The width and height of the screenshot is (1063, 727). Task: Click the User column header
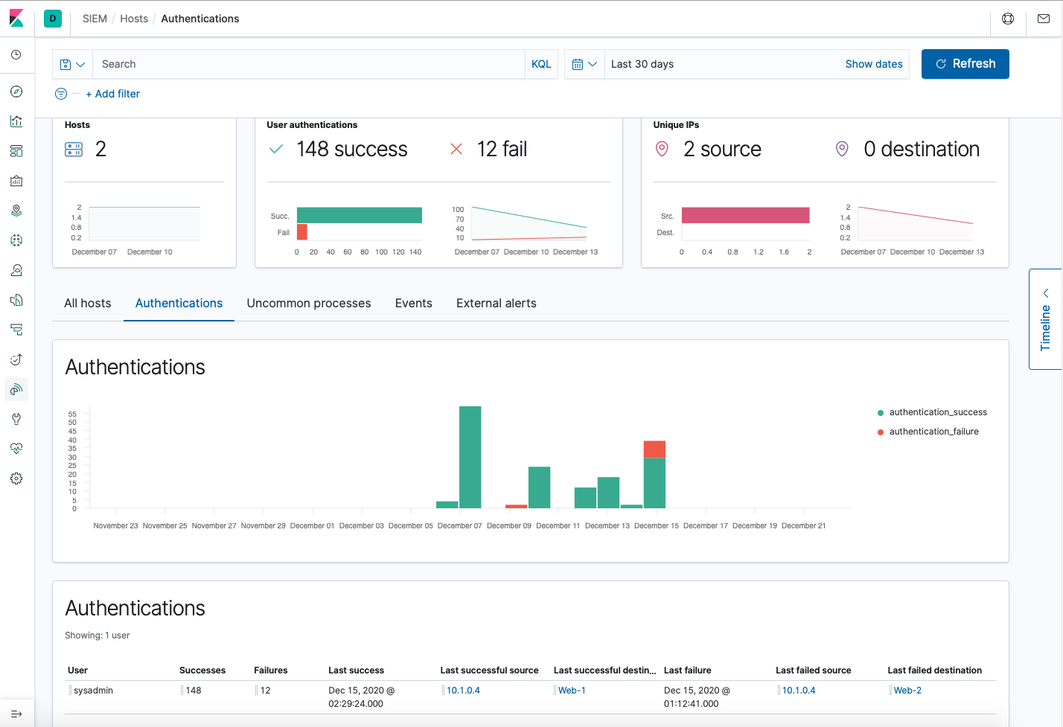coord(77,670)
